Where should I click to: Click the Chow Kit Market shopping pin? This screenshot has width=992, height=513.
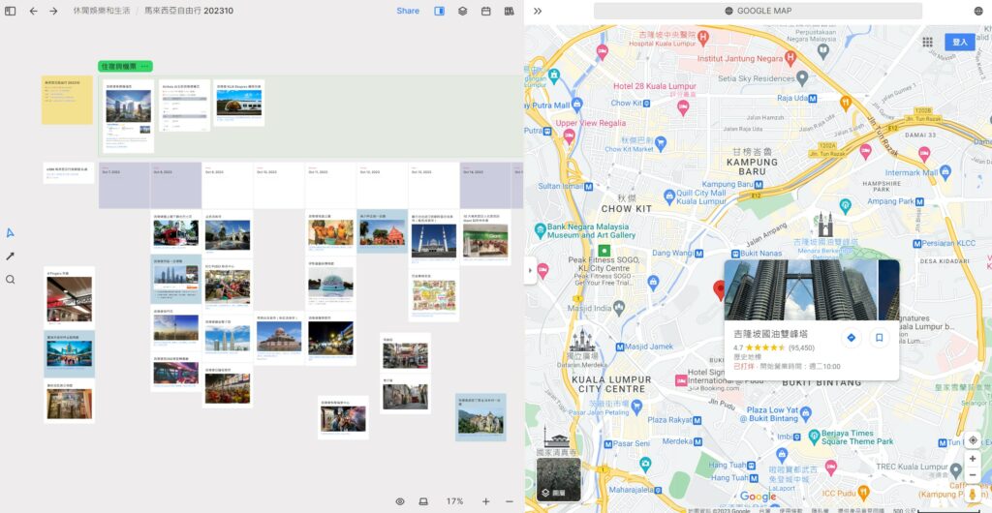(661, 143)
